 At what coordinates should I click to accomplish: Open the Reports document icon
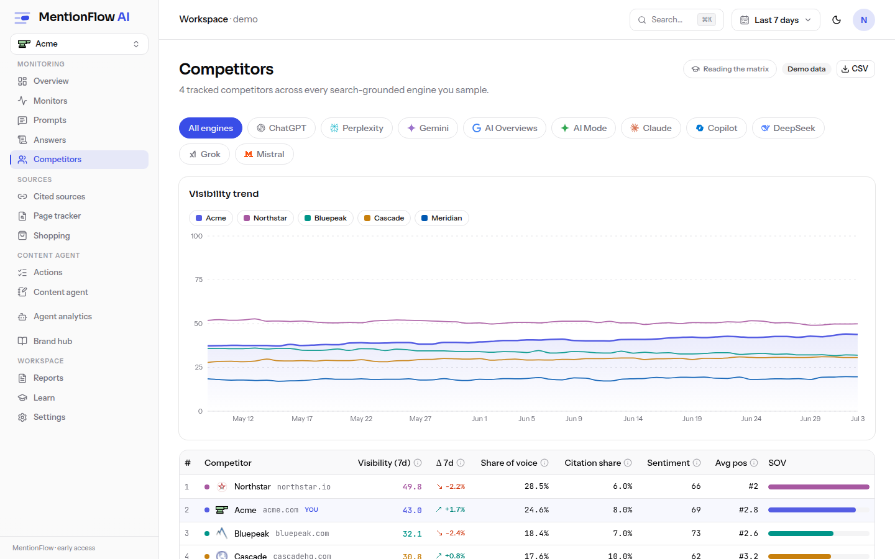(22, 378)
